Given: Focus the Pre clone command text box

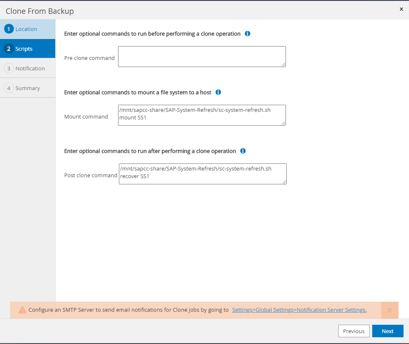Looking at the screenshot, I should [202, 56].
